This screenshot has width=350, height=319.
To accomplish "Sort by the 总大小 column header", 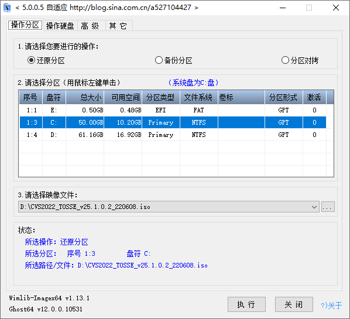I will [85, 97].
